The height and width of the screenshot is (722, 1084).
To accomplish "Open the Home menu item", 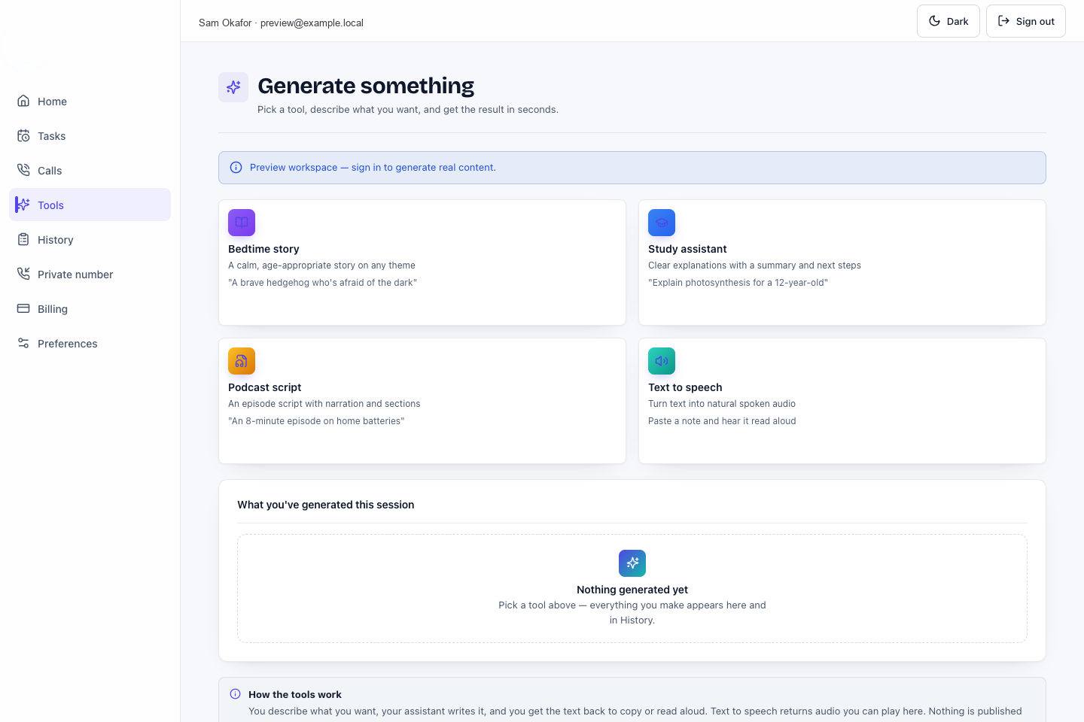I will tap(90, 101).
